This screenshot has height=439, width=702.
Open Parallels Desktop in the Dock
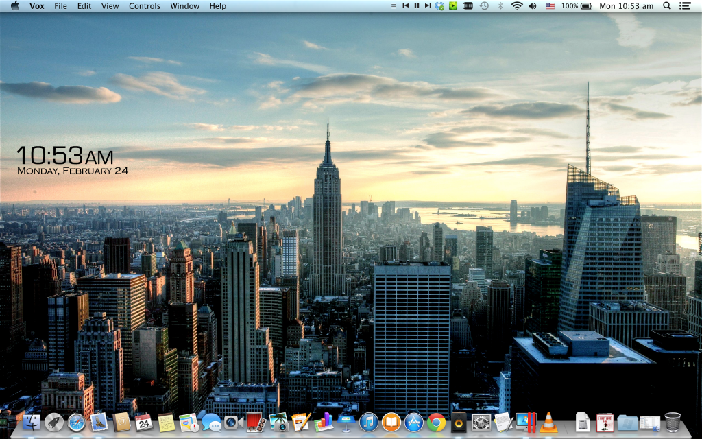(x=526, y=422)
